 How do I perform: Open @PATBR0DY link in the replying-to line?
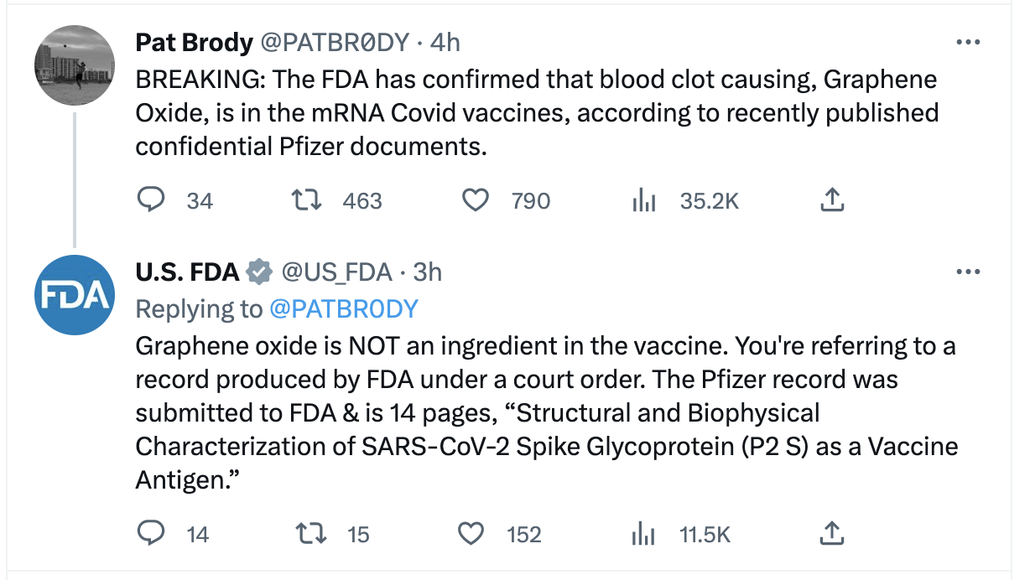(343, 308)
